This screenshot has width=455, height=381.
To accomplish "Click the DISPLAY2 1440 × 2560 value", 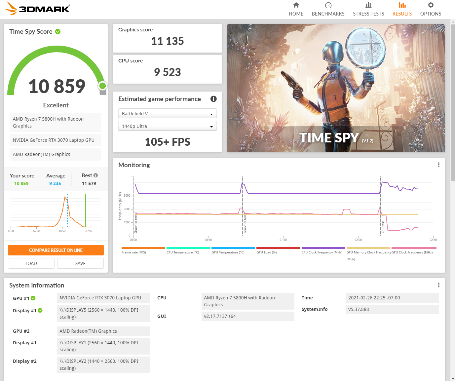I will click(x=103, y=365).
